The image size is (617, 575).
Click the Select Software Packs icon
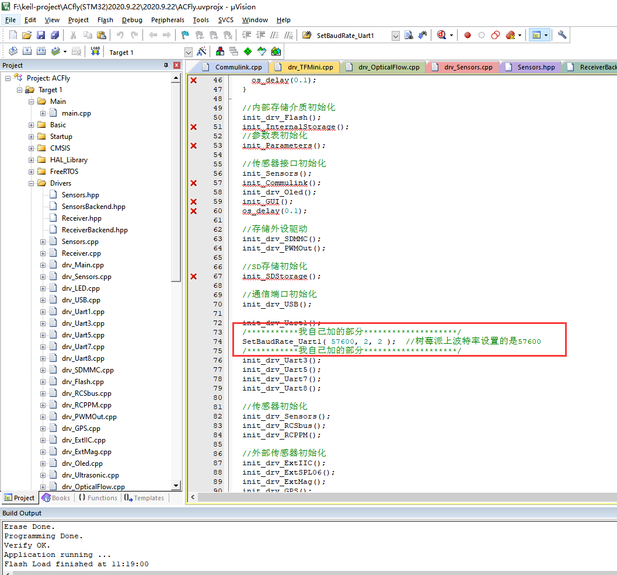[x=262, y=51]
